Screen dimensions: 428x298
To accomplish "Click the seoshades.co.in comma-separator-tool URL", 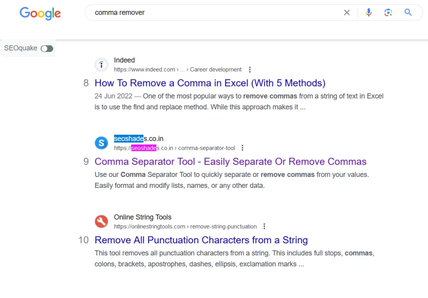I will click(174, 148).
